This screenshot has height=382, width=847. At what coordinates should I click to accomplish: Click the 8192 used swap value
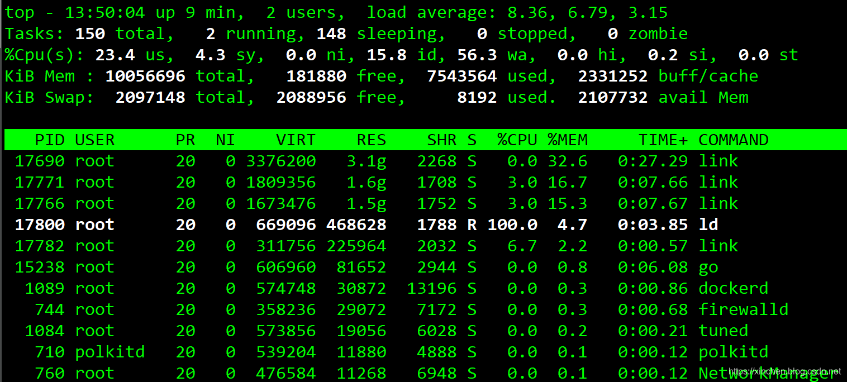477,97
